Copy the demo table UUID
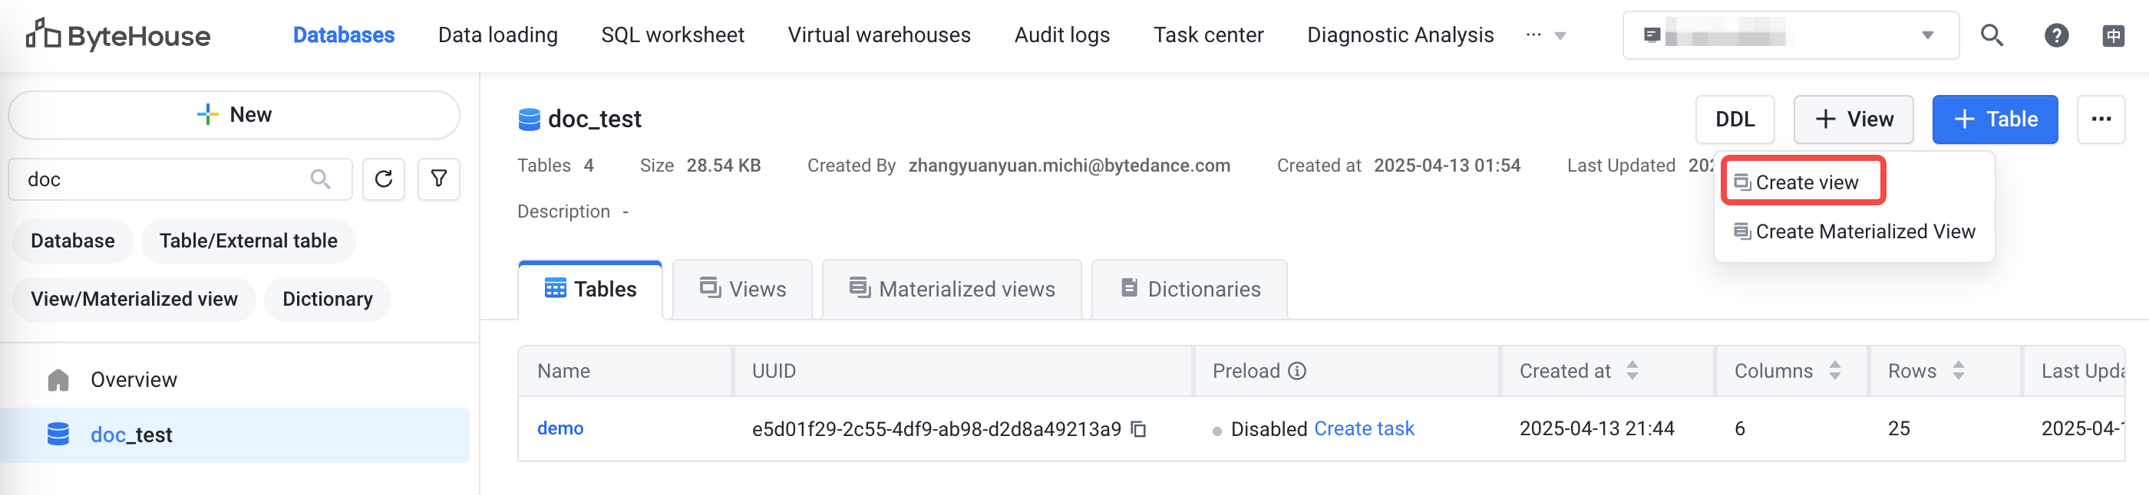This screenshot has height=495, width=2149. 1138,429
